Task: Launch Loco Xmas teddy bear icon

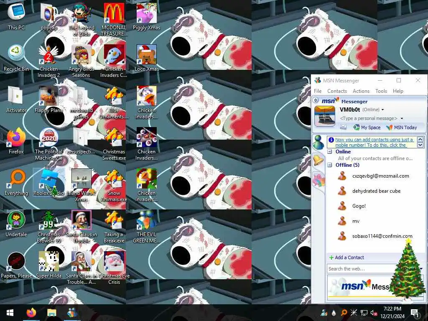Action: pyautogui.click(x=147, y=58)
